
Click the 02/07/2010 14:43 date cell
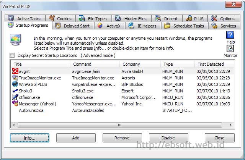pos(213,91)
